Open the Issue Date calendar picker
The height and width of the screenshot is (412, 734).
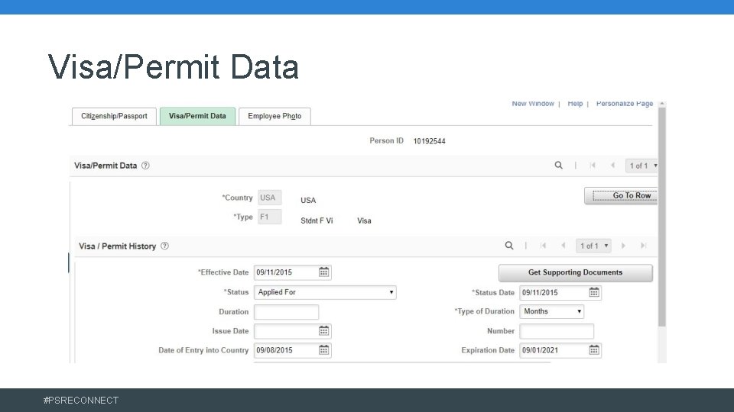(x=324, y=331)
